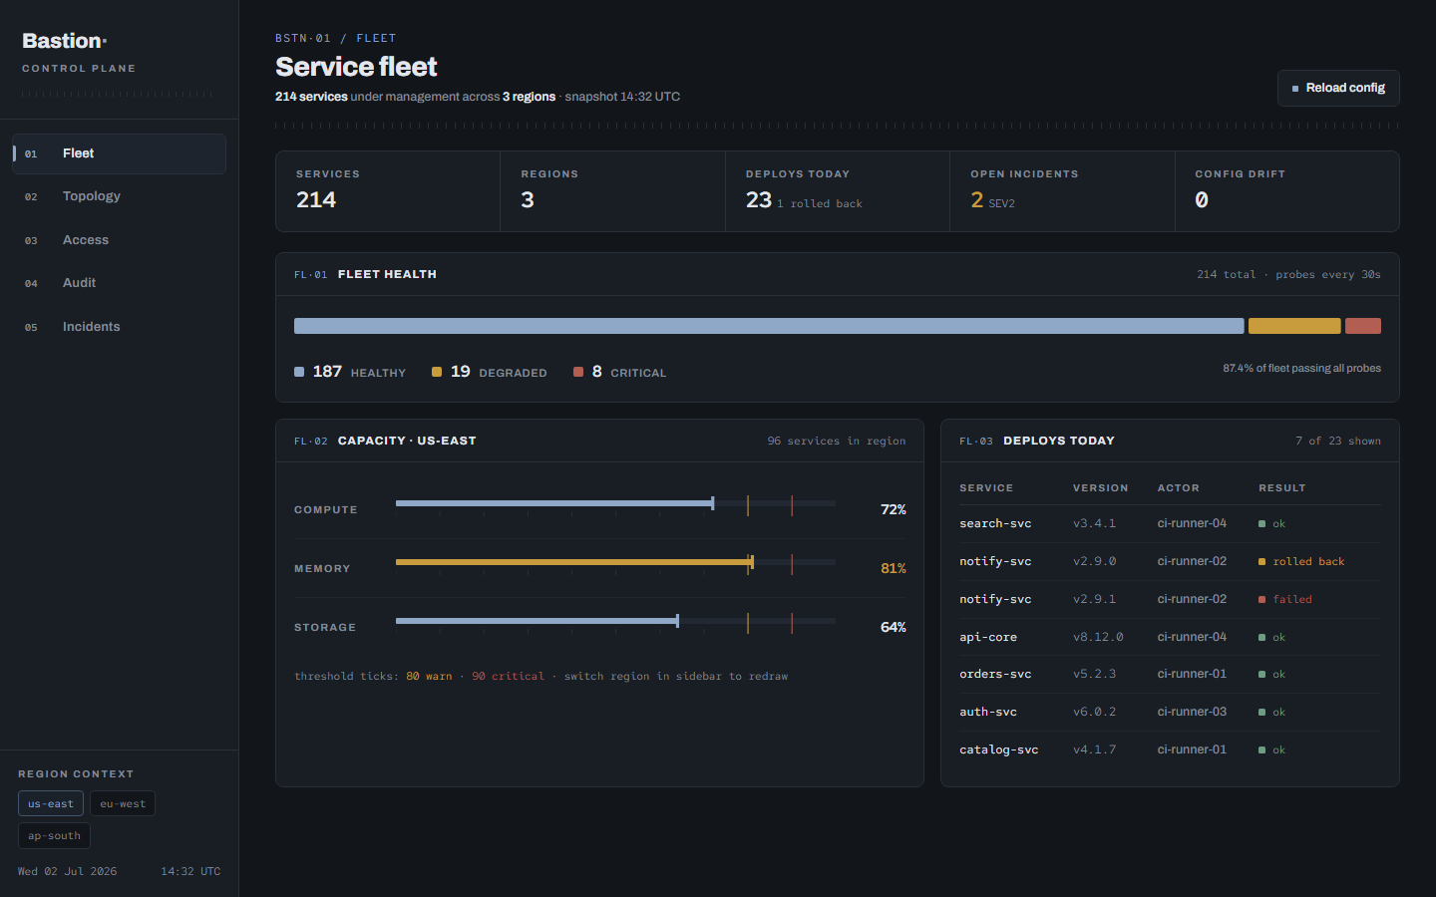Click the api-core service name

(x=988, y=637)
